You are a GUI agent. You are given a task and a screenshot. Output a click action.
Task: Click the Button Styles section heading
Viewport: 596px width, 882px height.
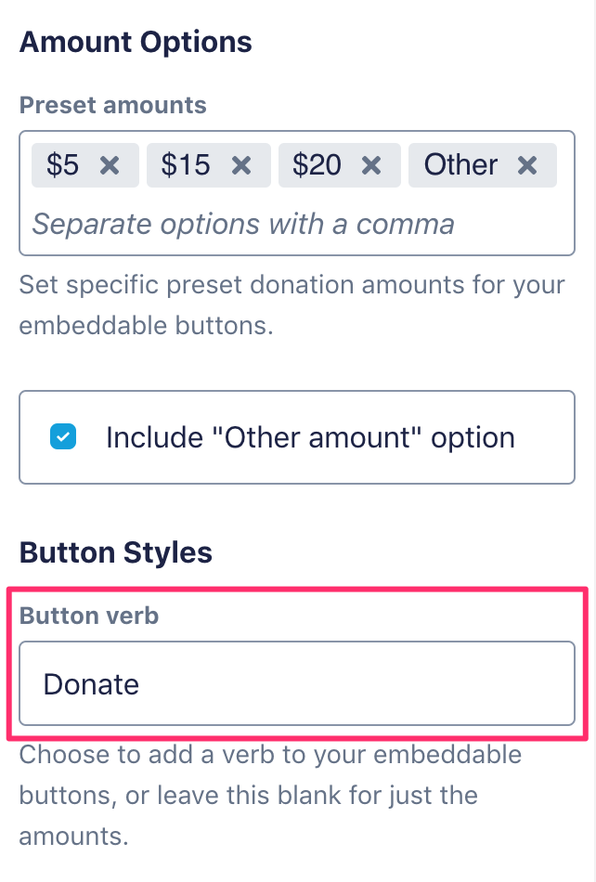point(116,552)
